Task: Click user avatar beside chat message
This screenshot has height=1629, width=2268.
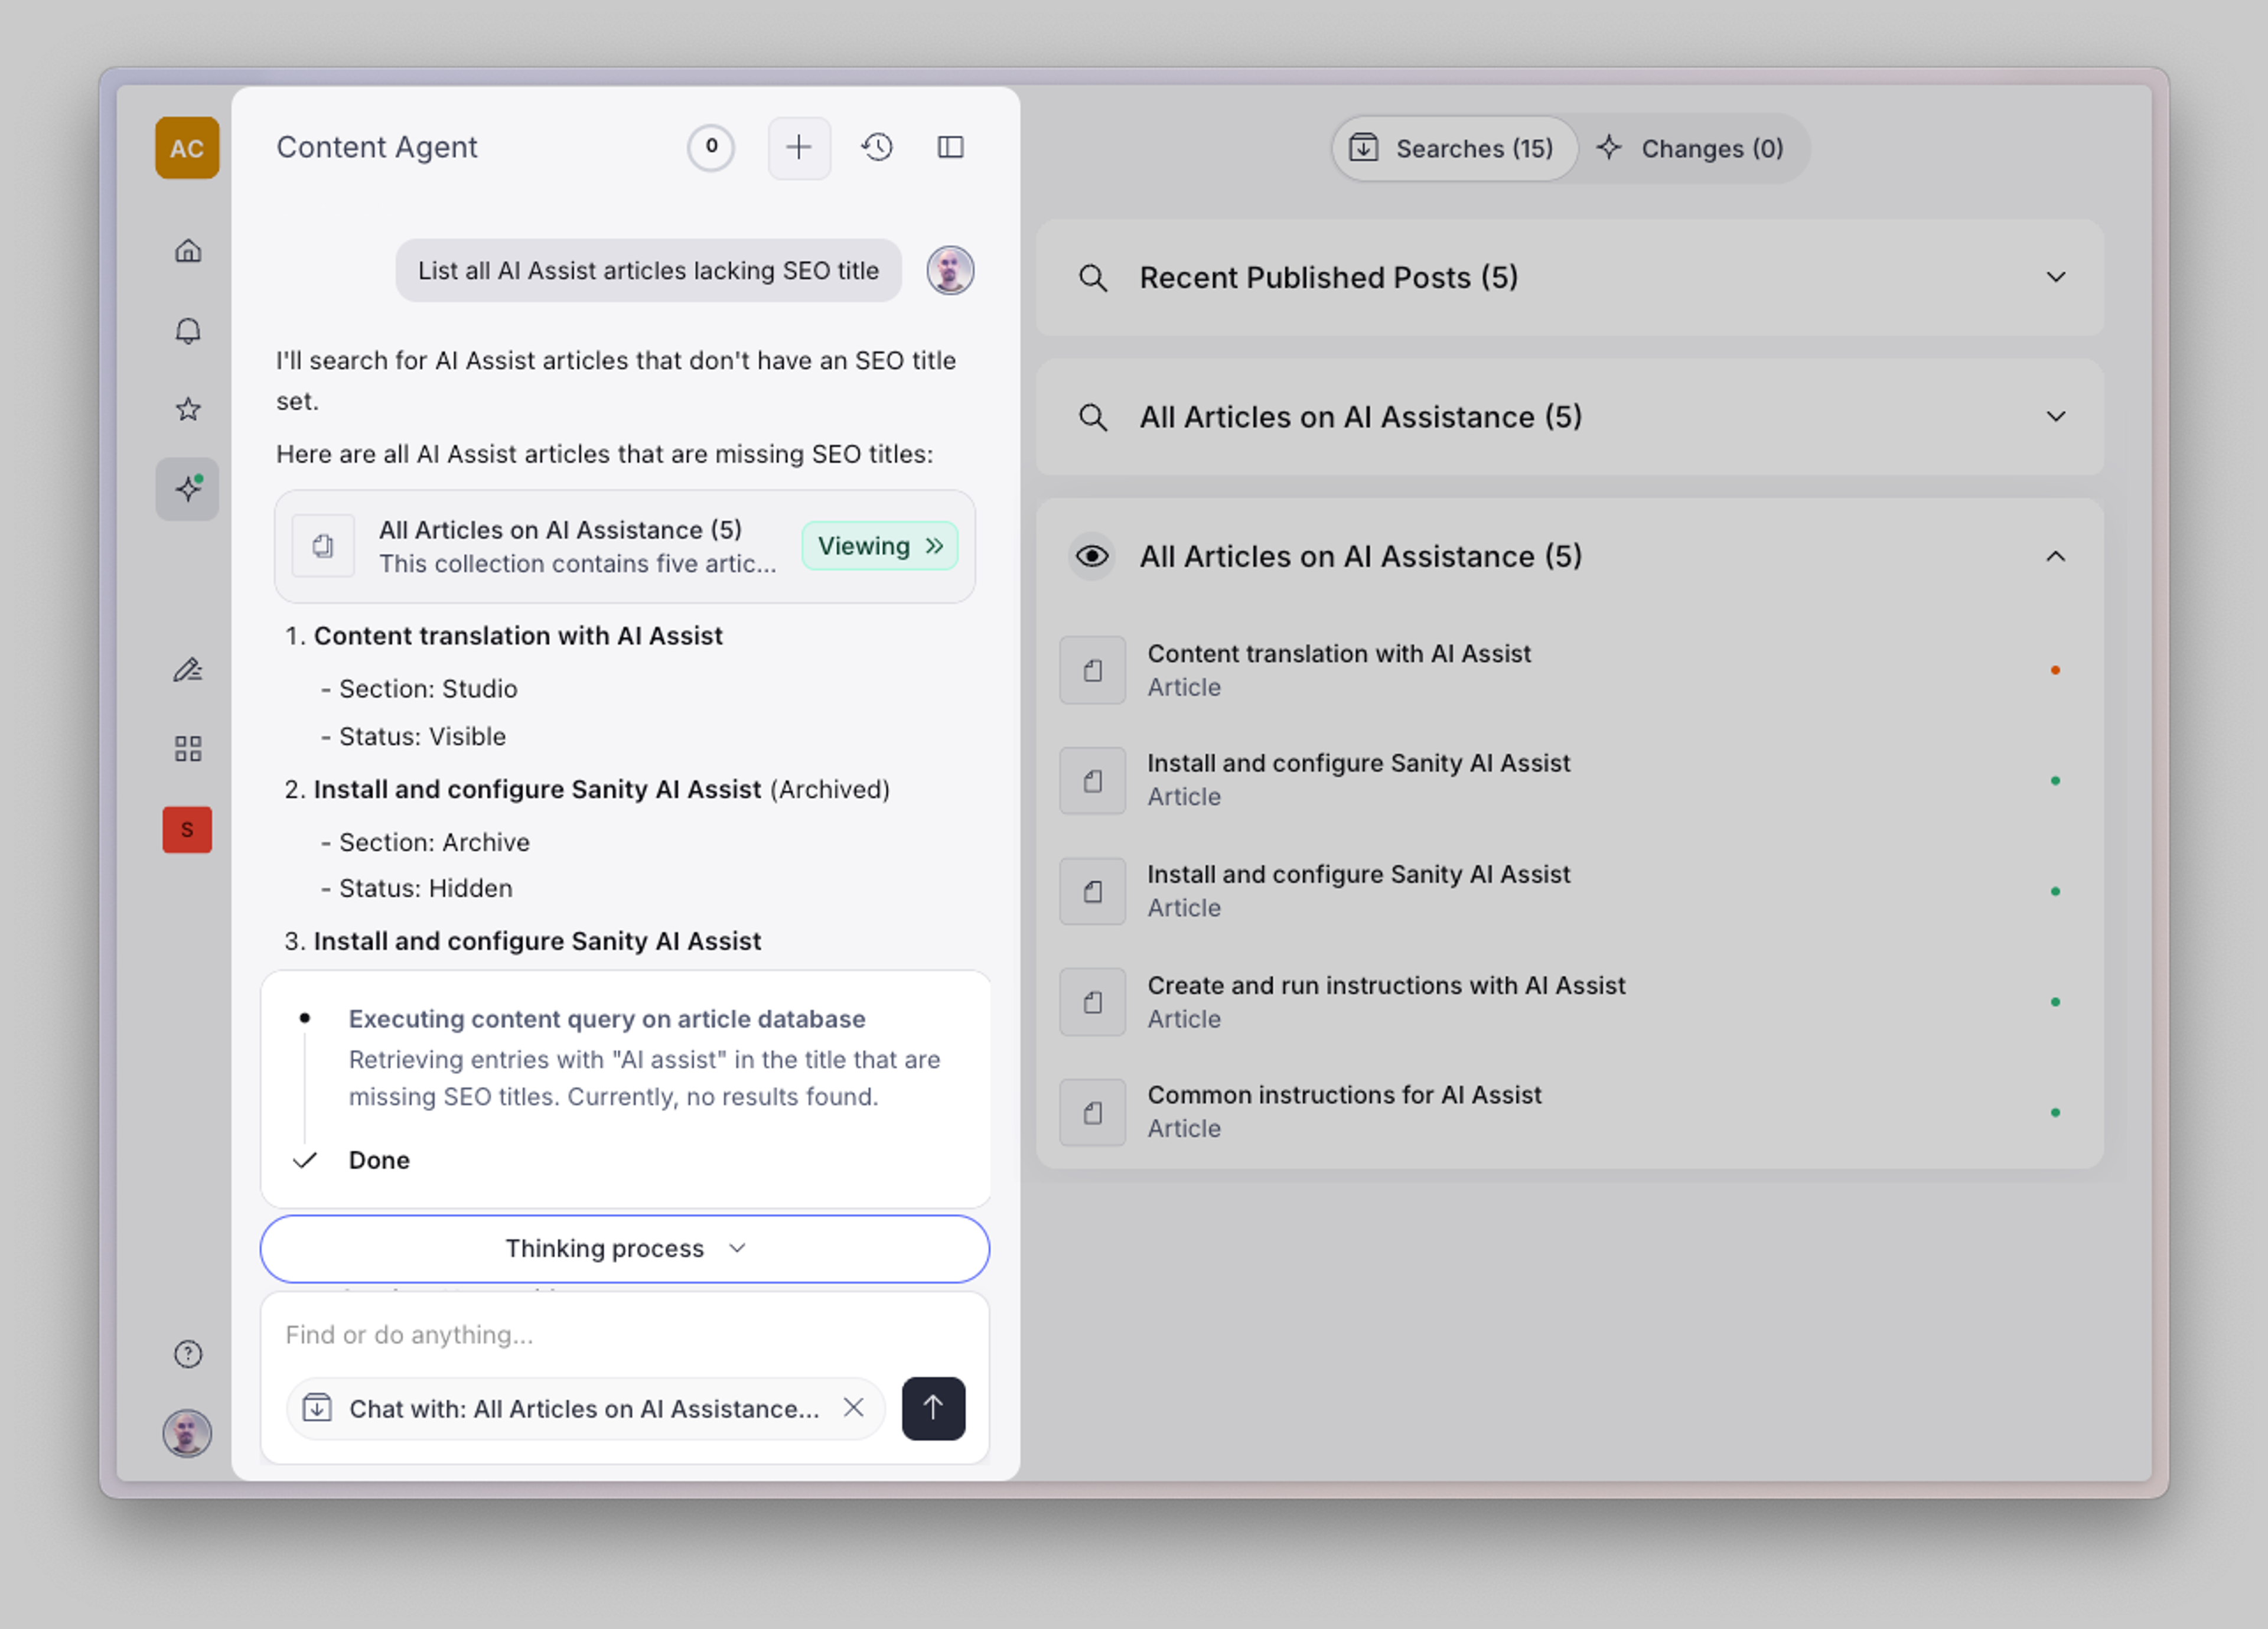Action: (950, 270)
